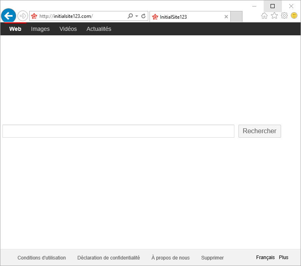Click the smiley feedback icon
This screenshot has width=301, height=266.
coord(294,15)
